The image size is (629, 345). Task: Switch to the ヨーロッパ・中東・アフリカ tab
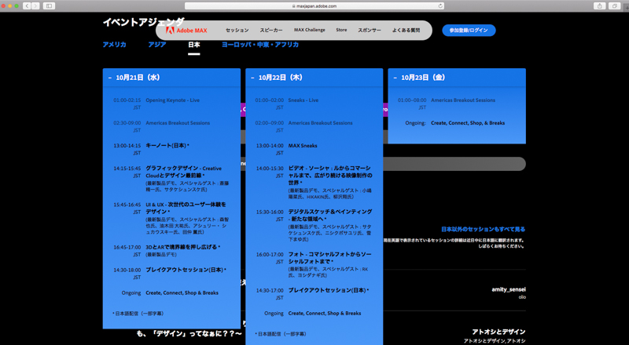(x=260, y=45)
